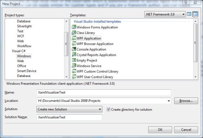Screen dimensions: 203x138
Task: Select WPF Browser Application label
Action: pyautogui.click(x=95, y=44)
